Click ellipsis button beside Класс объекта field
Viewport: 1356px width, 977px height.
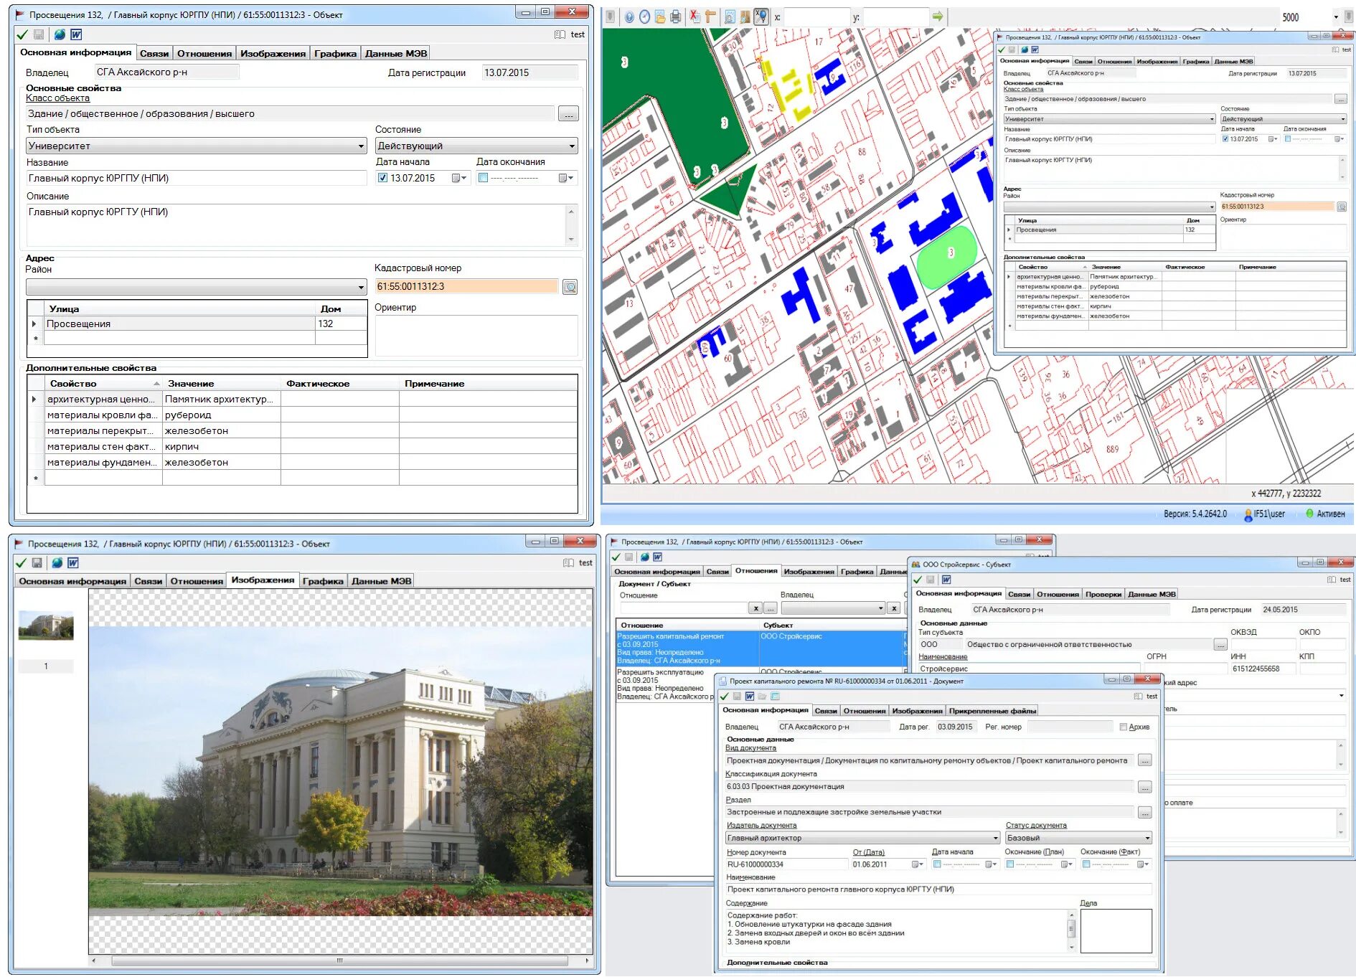pyautogui.click(x=568, y=114)
